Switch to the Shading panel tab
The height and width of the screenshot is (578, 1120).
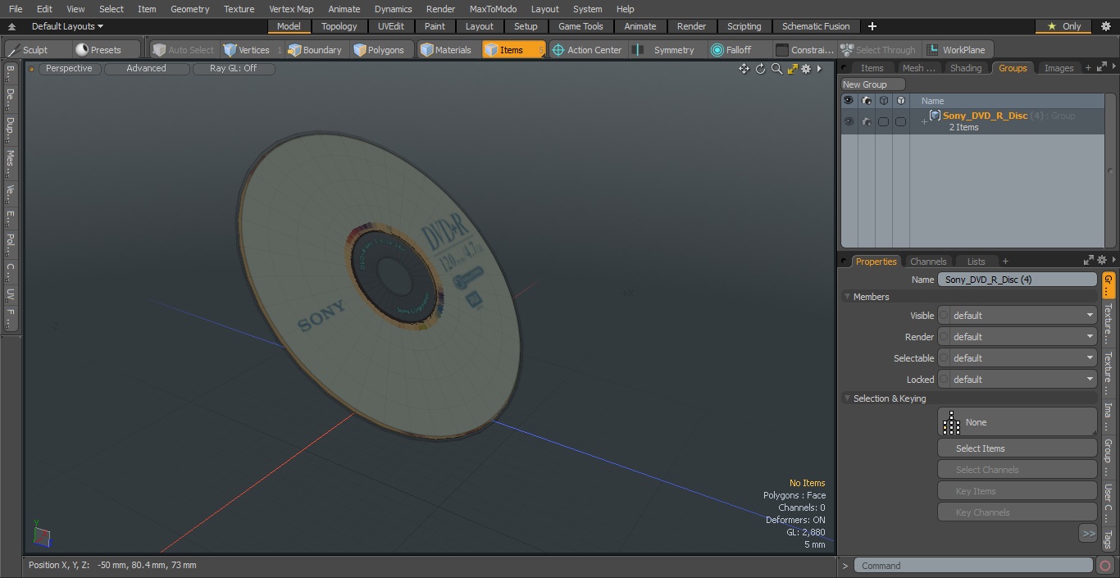(x=966, y=68)
